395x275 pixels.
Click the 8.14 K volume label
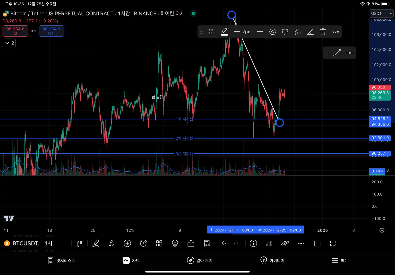tap(377, 171)
